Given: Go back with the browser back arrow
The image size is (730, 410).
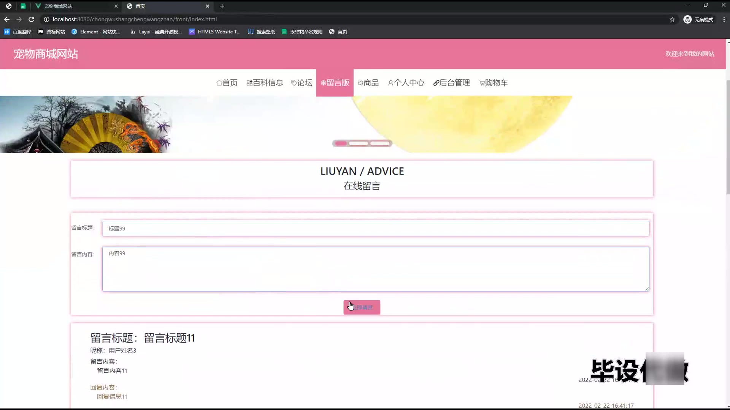Looking at the screenshot, I should [7, 19].
